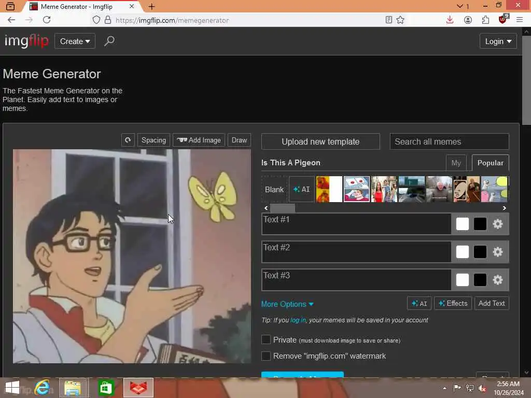
Task: Open Windows Store from taskbar
Action: point(106,388)
